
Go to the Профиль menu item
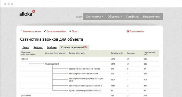[x=132, y=17]
